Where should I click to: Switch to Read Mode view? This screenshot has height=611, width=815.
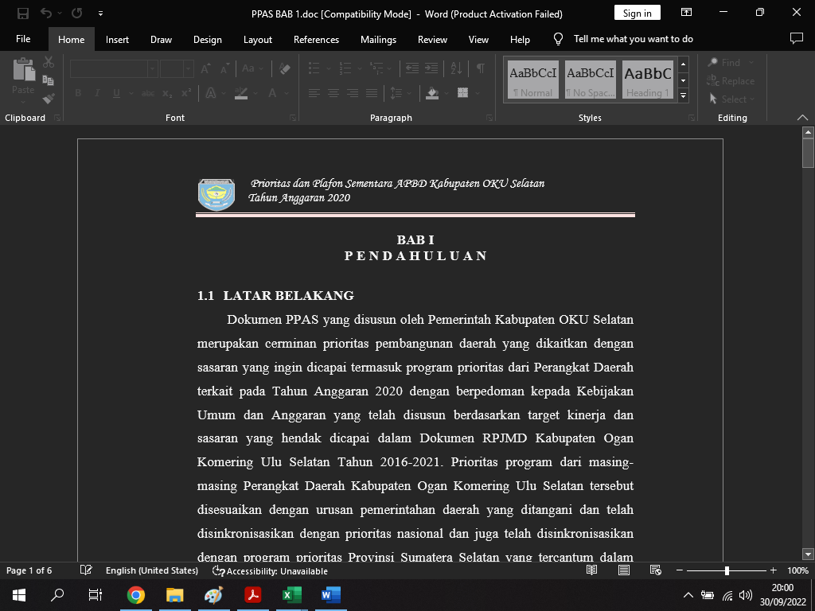[x=591, y=570]
